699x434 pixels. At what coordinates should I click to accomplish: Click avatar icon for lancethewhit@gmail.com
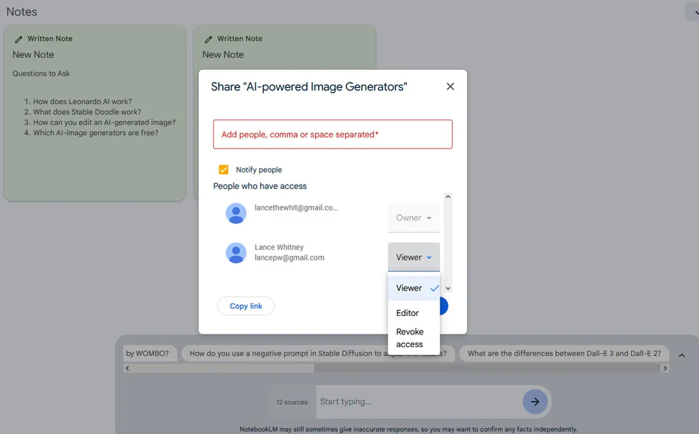(236, 213)
